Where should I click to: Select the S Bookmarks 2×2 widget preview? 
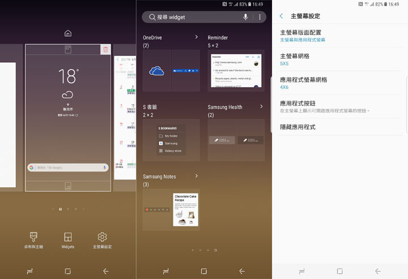point(171,140)
